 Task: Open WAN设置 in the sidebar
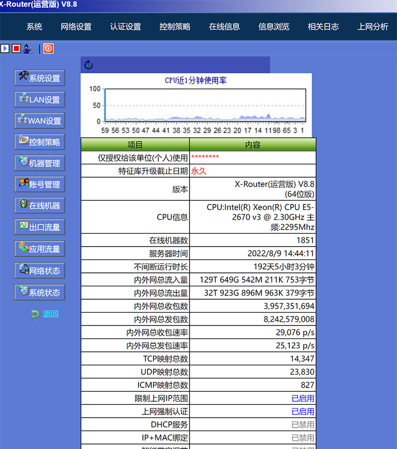point(39,121)
